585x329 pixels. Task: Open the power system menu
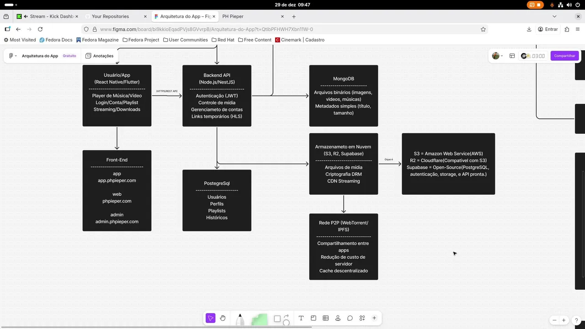point(578,5)
